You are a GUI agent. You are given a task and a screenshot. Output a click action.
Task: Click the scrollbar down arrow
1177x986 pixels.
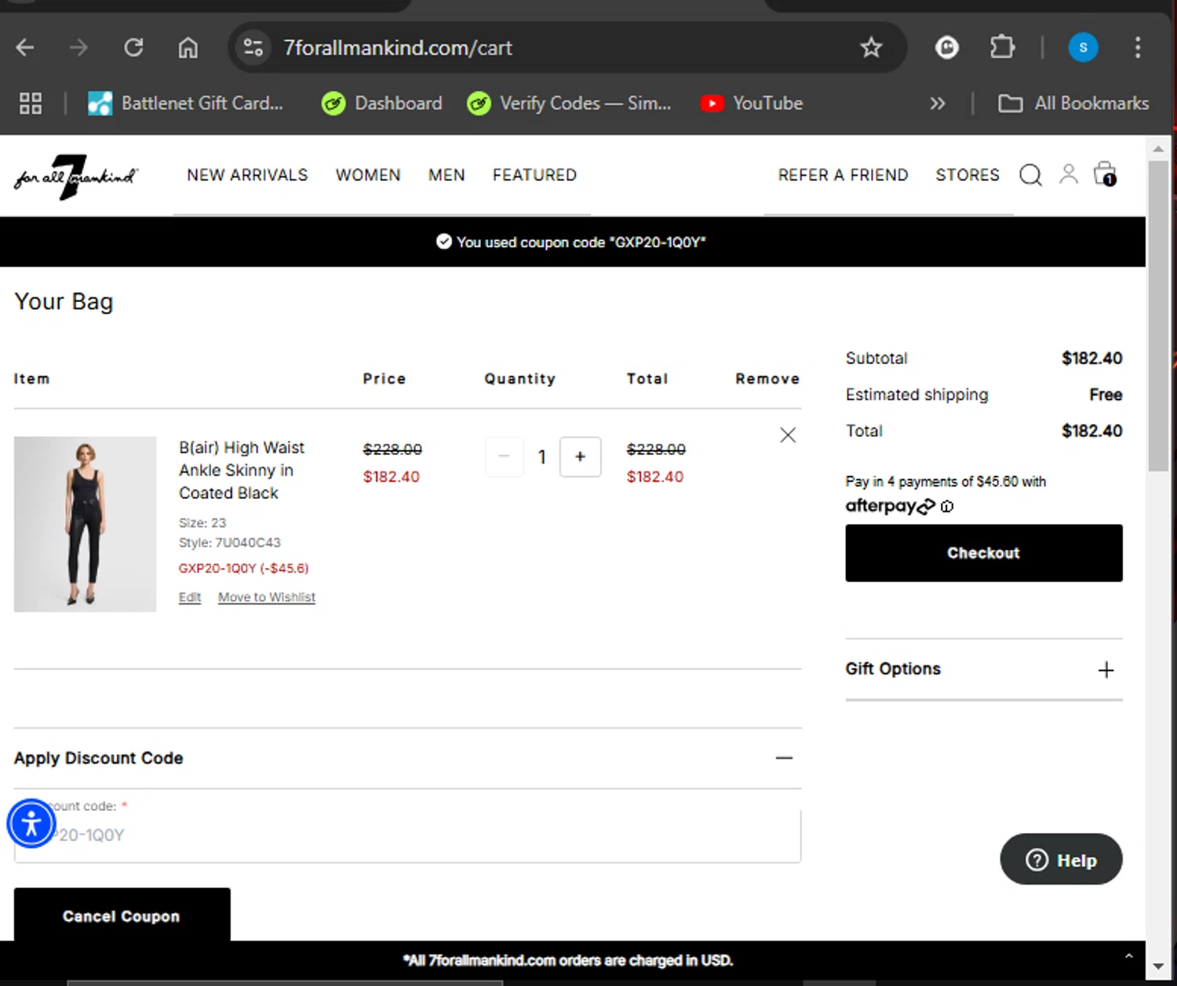pyautogui.click(x=1158, y=966)
